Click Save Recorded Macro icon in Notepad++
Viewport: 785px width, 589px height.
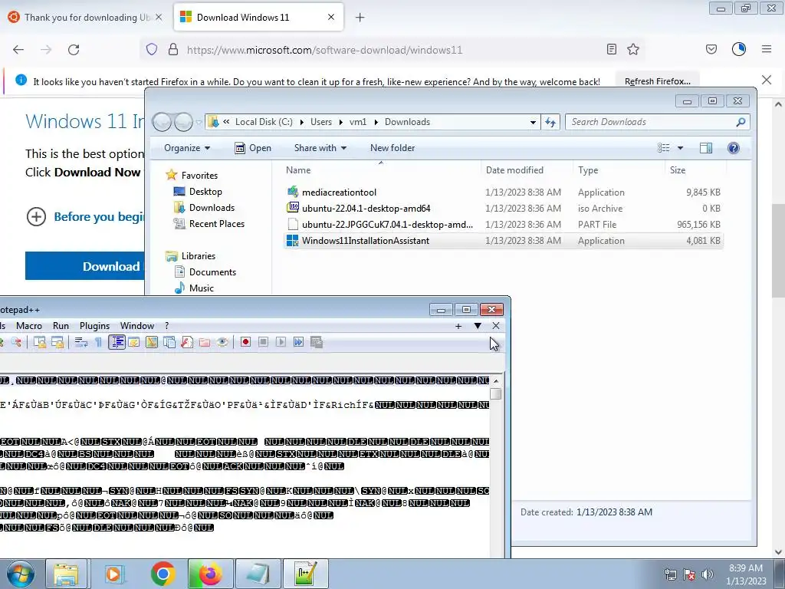point(317,342)
